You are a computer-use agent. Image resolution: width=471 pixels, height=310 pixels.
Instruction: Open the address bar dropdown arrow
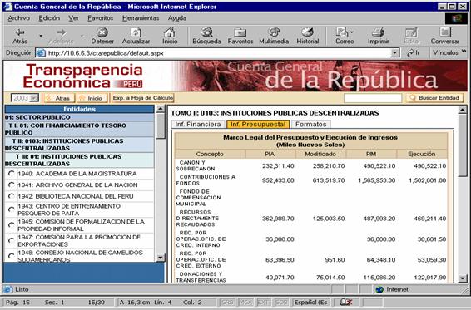tap(394, 53)
